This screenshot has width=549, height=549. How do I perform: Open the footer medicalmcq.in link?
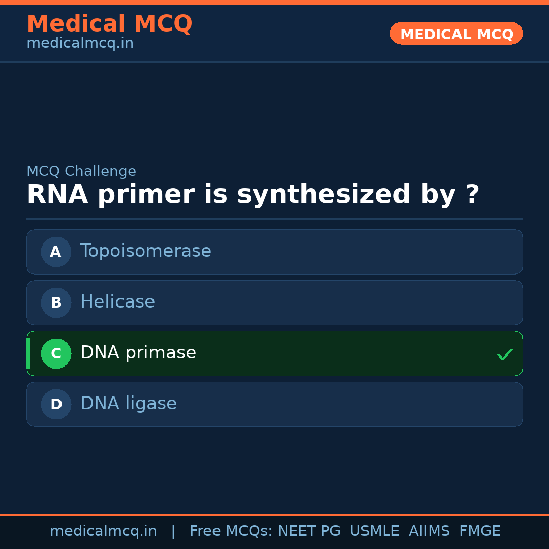tap(103, 531)
